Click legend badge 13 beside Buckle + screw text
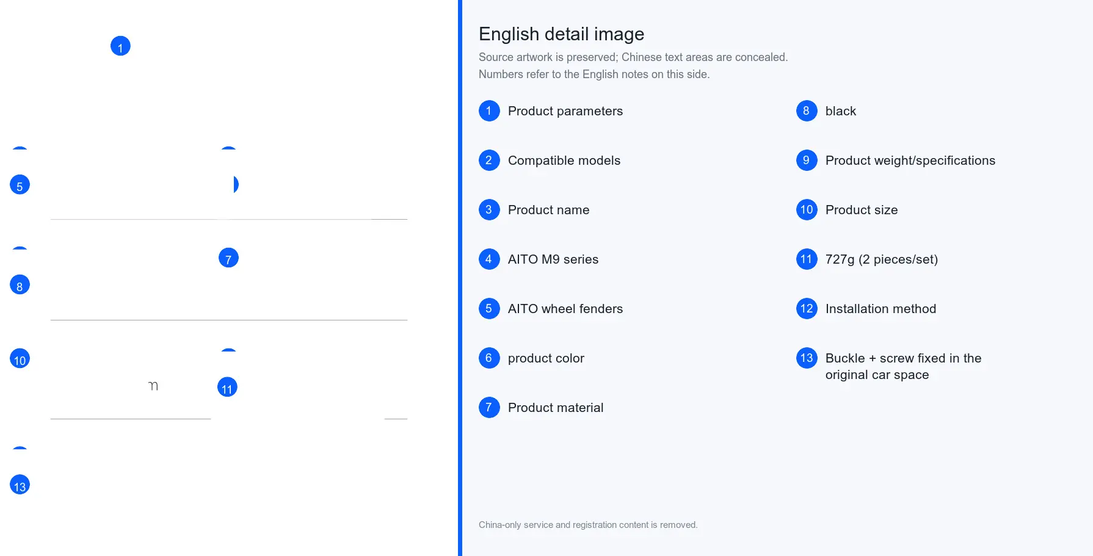 (x=807, y=358)
